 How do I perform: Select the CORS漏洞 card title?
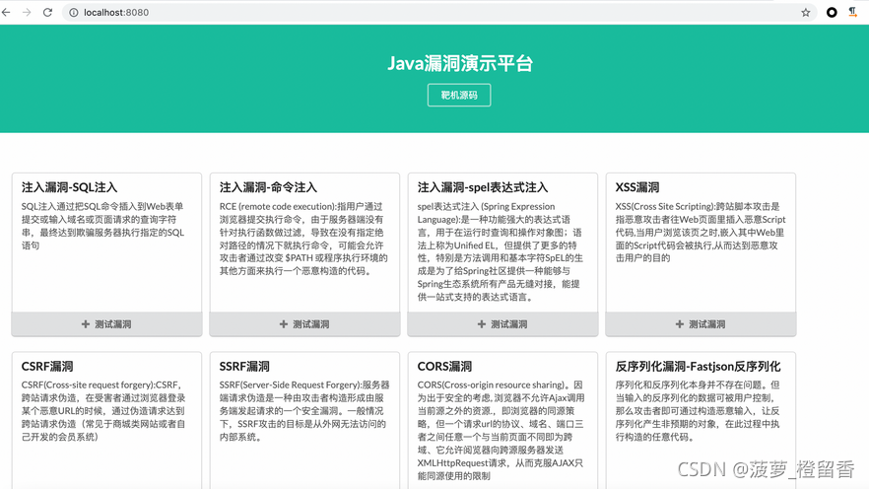click(444, 367)
